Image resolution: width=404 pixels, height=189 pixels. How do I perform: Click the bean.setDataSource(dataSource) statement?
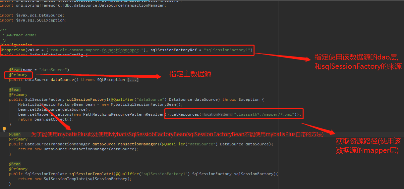click(54, 109)
